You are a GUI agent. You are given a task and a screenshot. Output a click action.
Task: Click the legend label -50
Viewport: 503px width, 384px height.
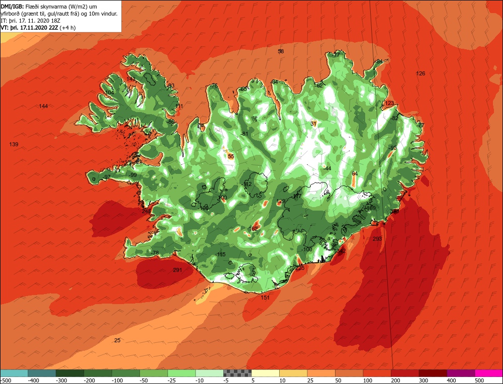tap(144, 380)
